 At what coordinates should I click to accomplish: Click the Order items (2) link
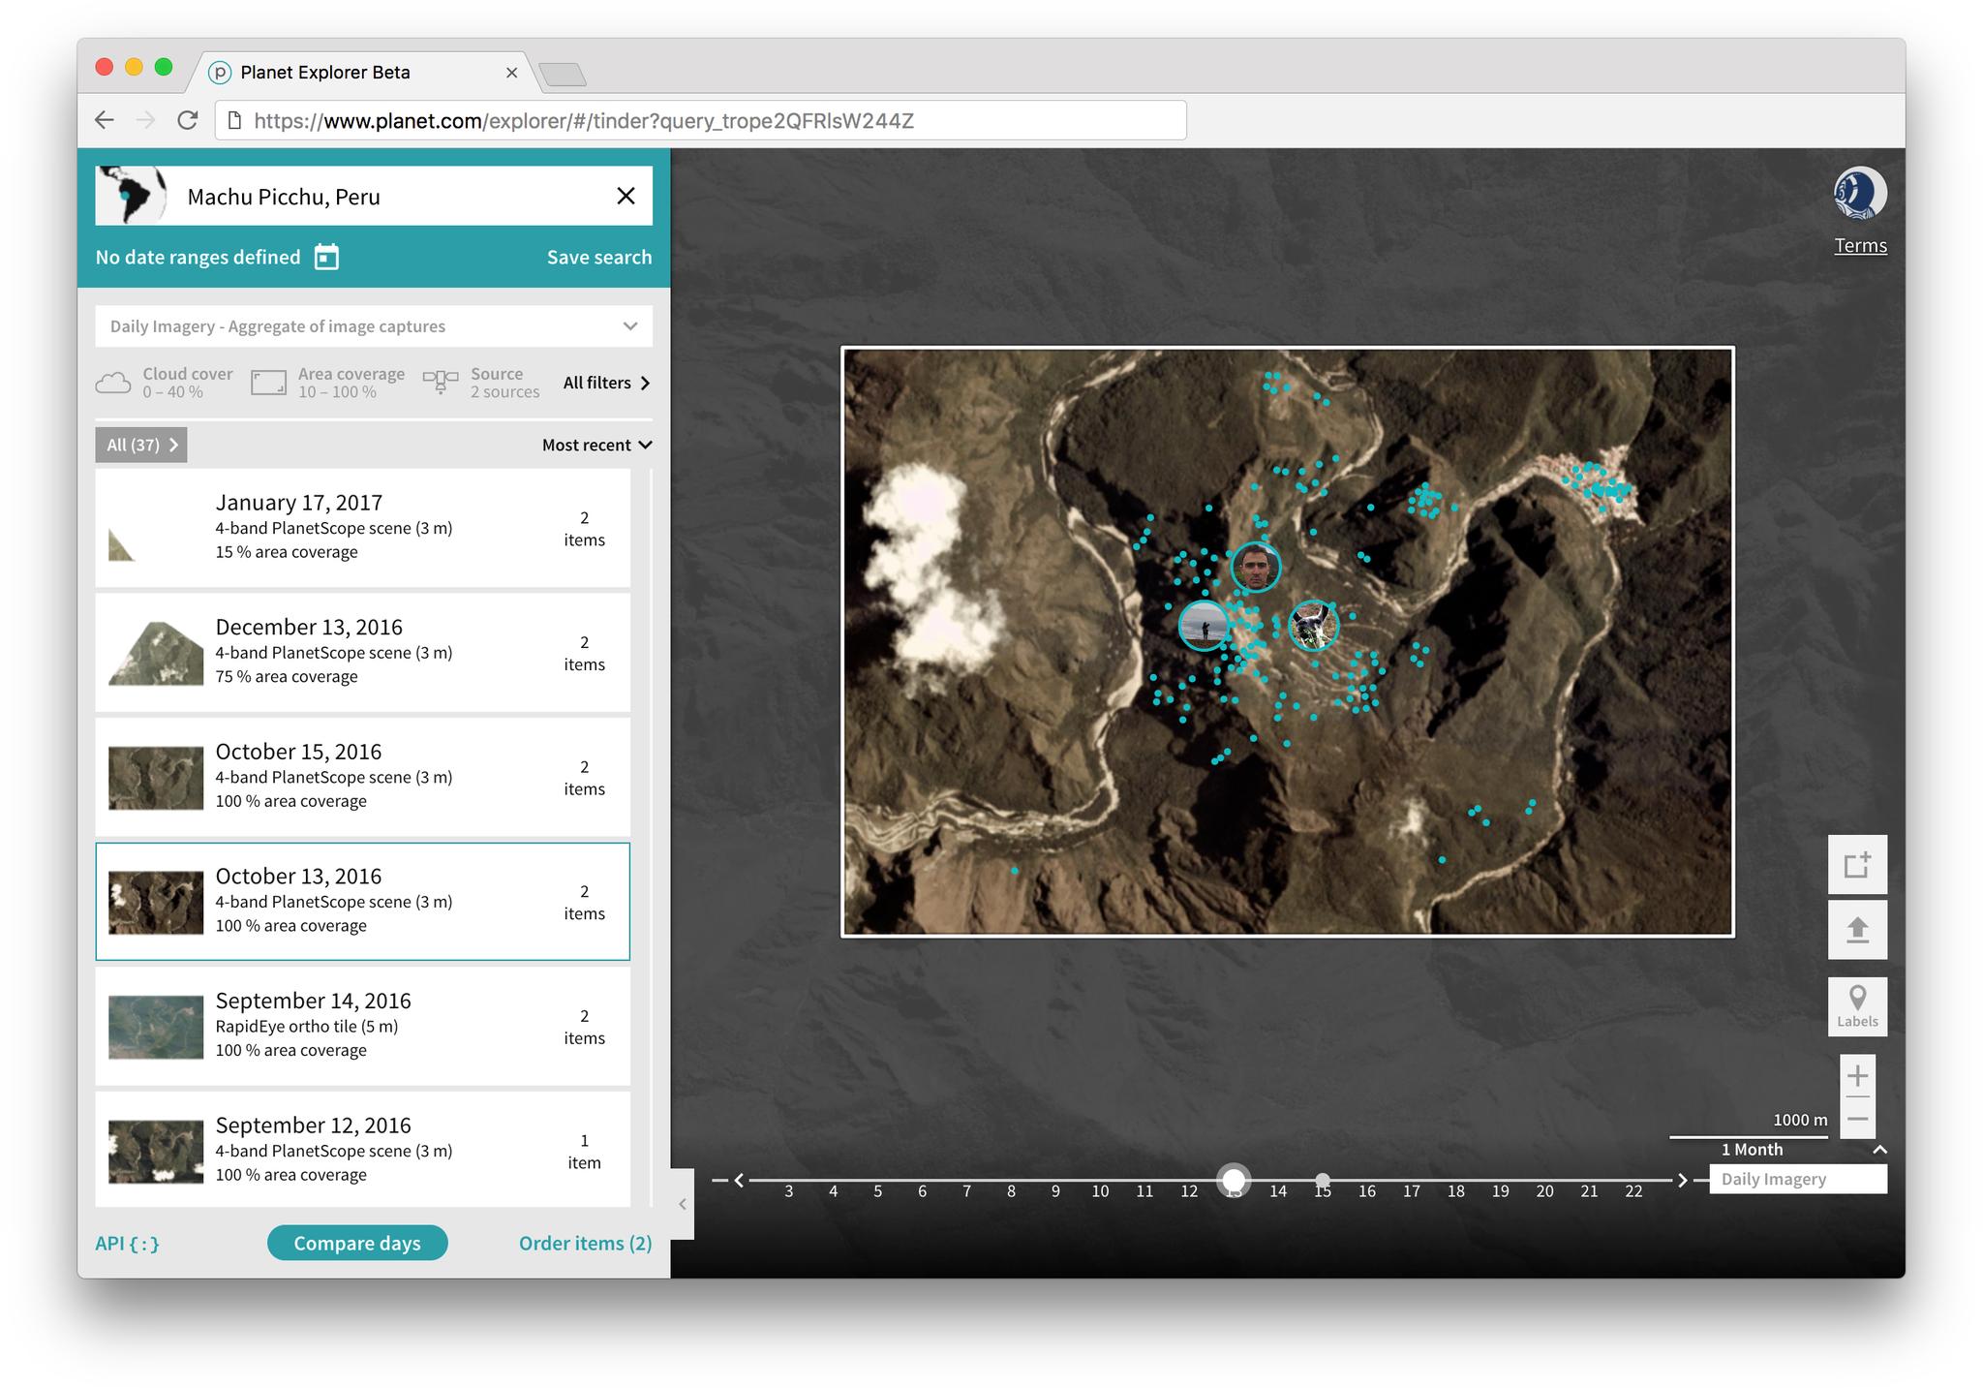tap(585, 1243)
